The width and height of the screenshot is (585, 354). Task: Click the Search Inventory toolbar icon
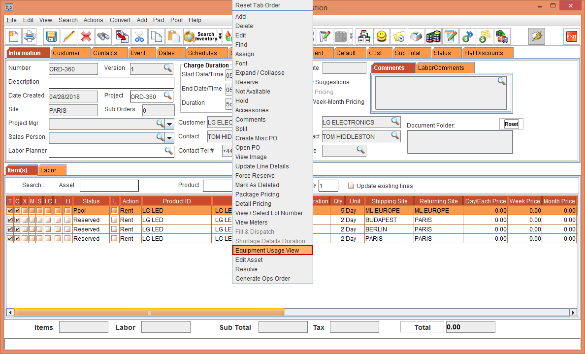click(199, 36)
